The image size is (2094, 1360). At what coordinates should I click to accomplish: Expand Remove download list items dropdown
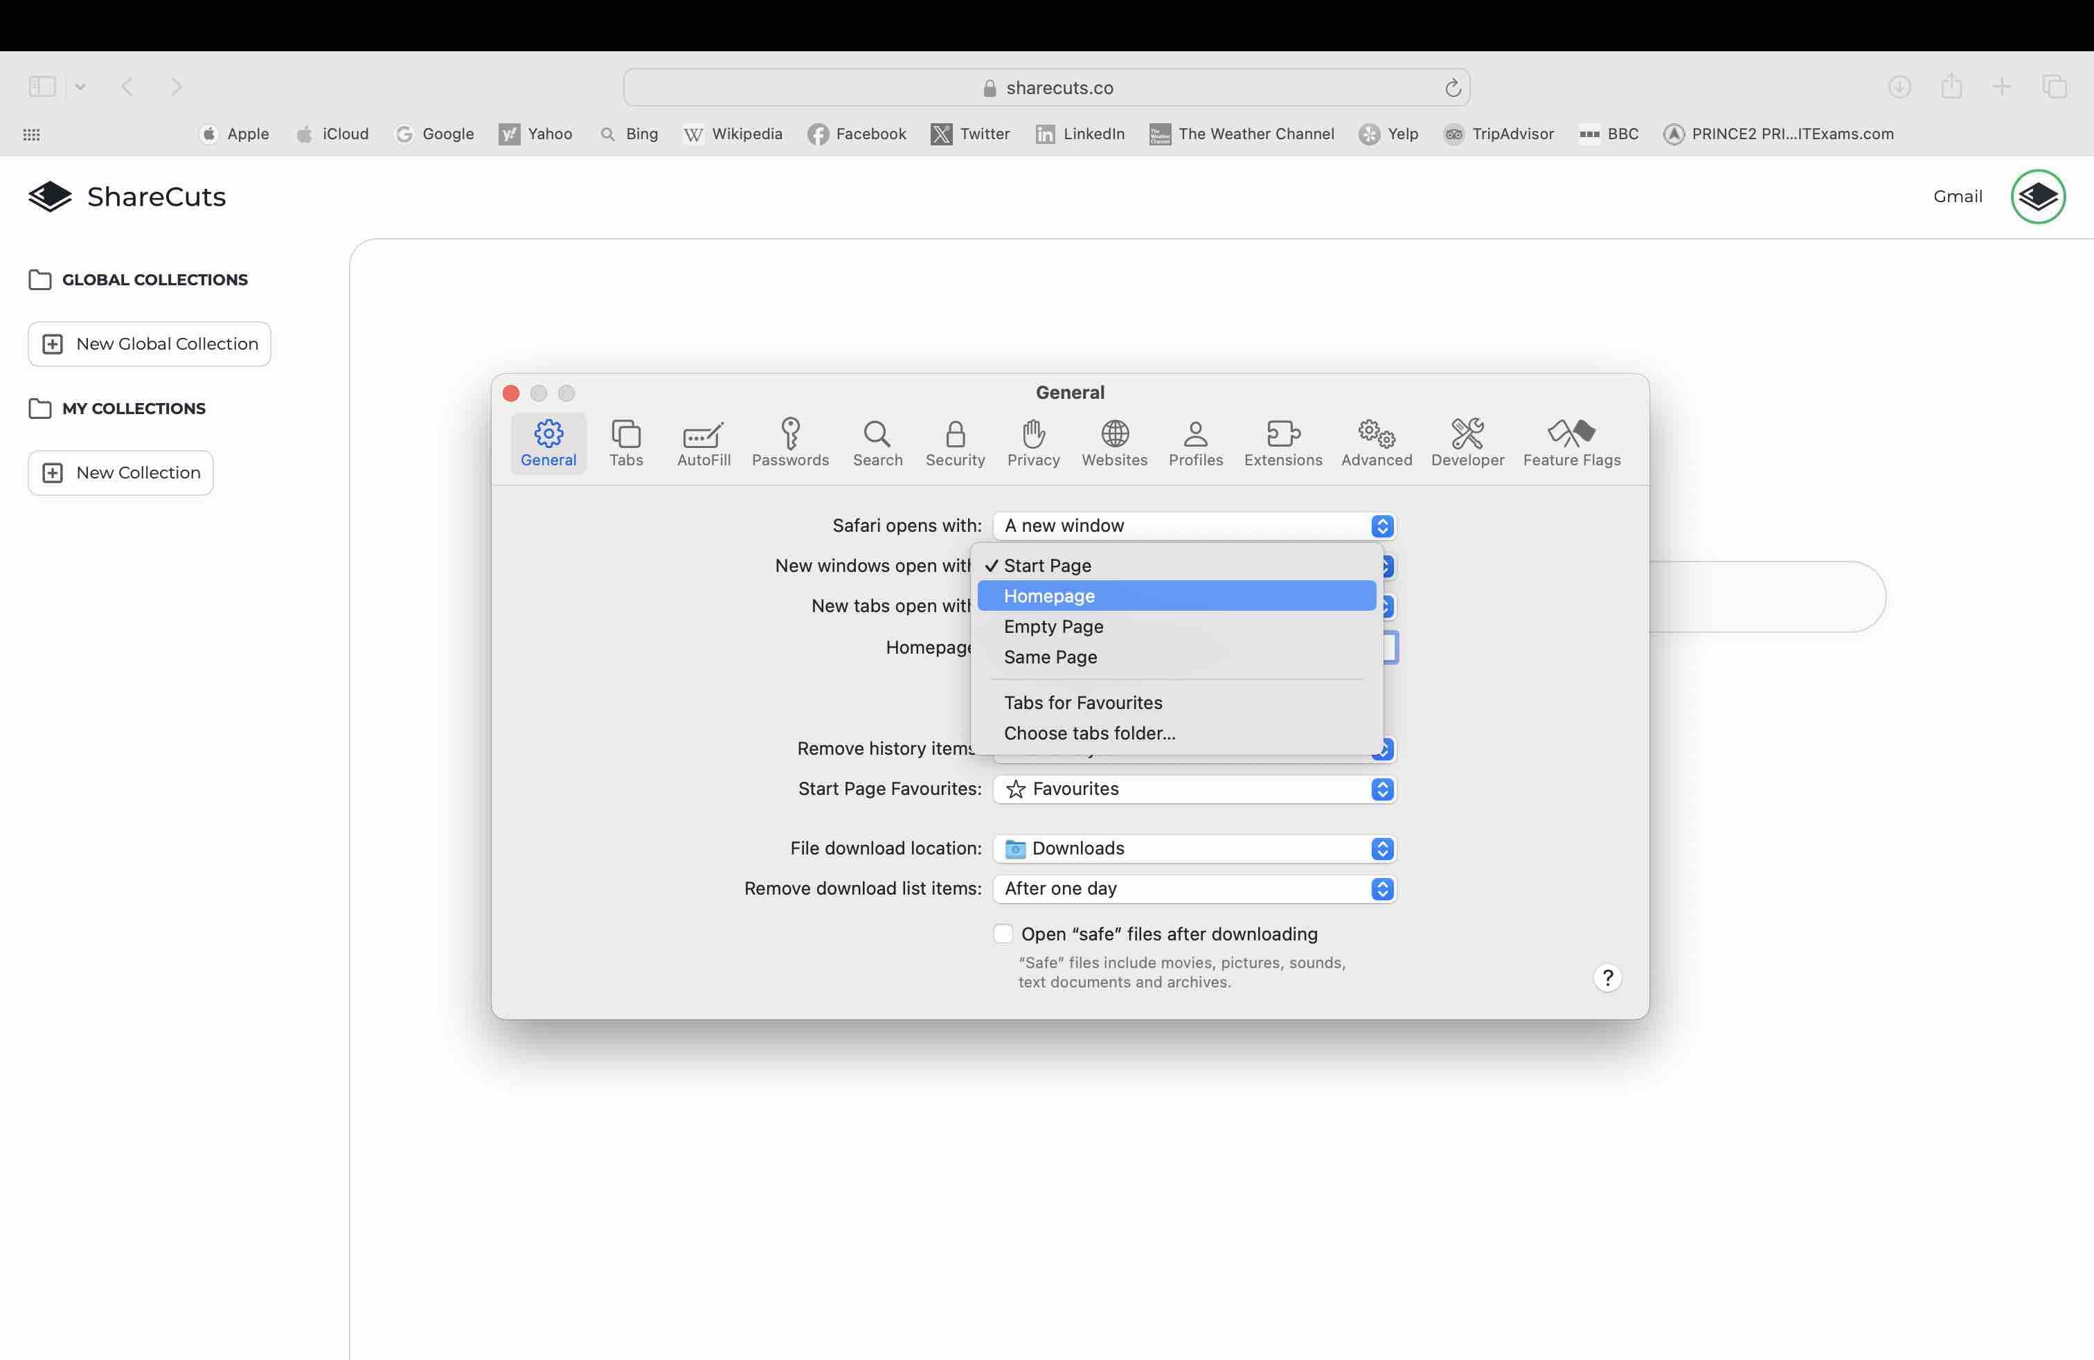tap(1194, 888)
